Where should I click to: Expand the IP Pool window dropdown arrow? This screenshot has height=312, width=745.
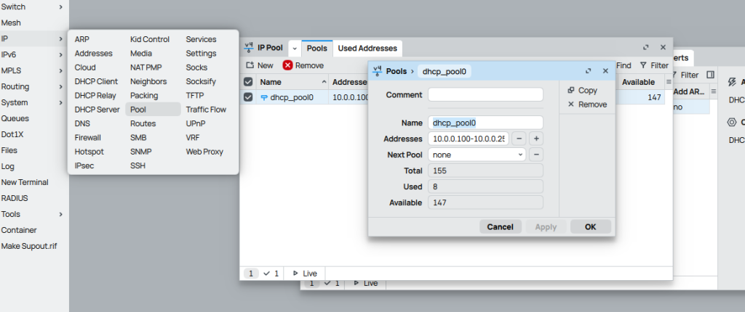(295, 48)
